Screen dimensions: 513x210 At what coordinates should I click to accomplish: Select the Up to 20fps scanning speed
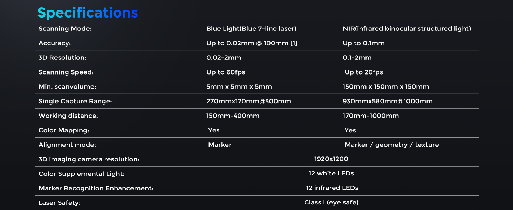coord(364,72)
